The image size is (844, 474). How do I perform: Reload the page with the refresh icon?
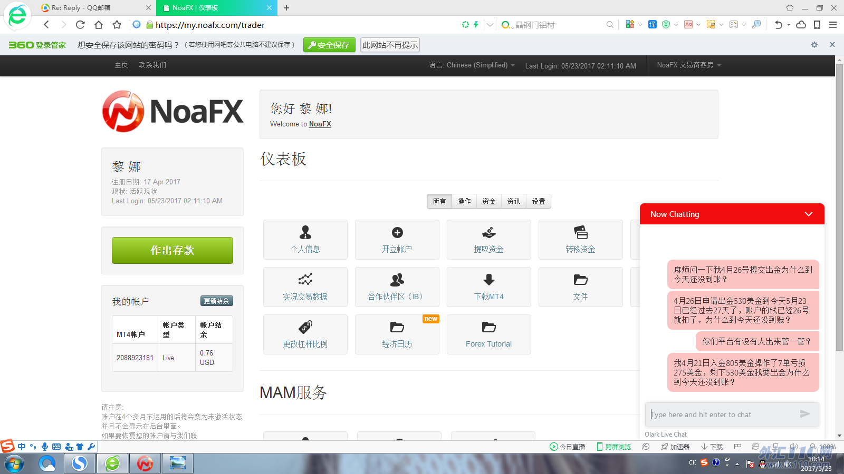pyautogui.click(x=80, y=25)
